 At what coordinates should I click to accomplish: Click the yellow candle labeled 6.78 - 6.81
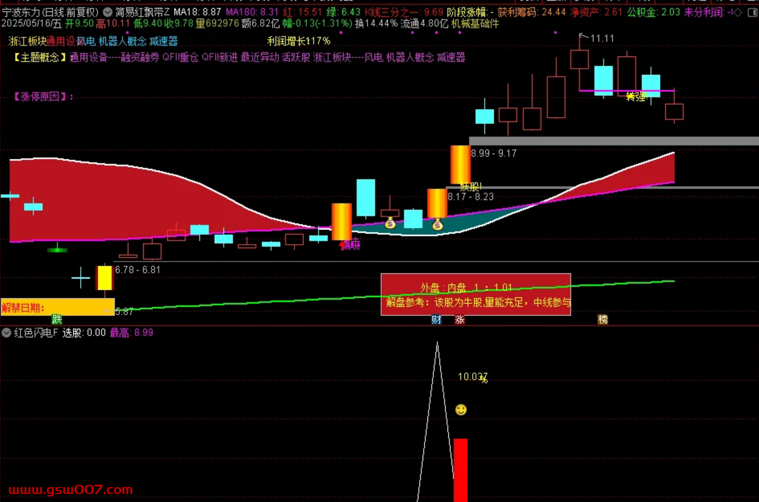click(105, 278)
